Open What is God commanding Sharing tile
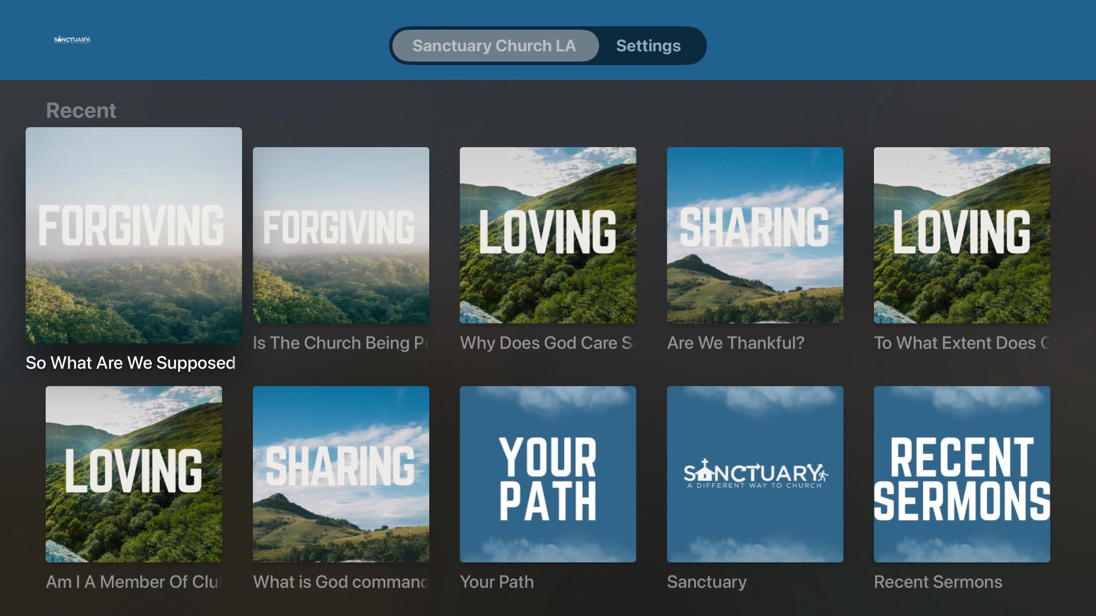1096x616 pixels. tap(341, 474)
